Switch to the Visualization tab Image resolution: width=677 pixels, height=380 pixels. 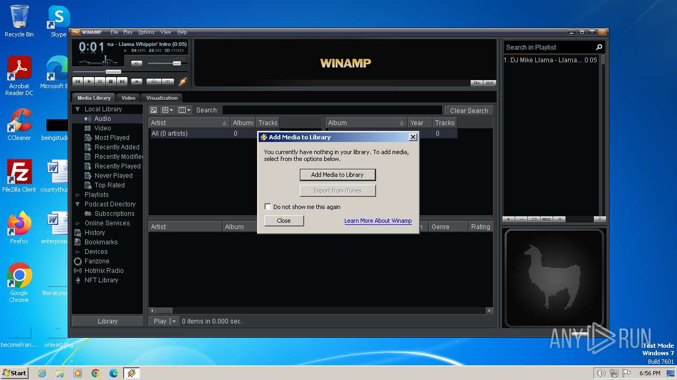coord(162,98)
